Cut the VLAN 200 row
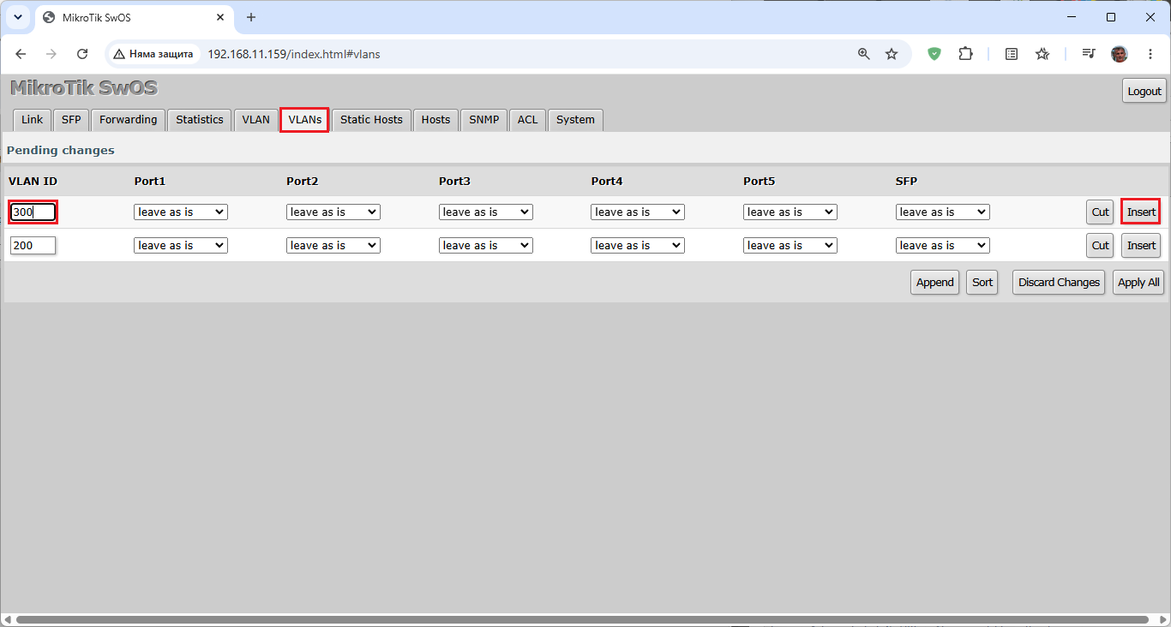Viewport: 1171px width, 627px height. pyautogui.click(x=1100, y=246)
